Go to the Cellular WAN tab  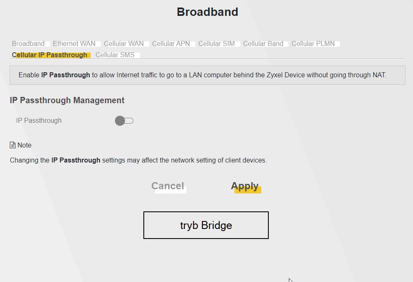click(124, 44)
